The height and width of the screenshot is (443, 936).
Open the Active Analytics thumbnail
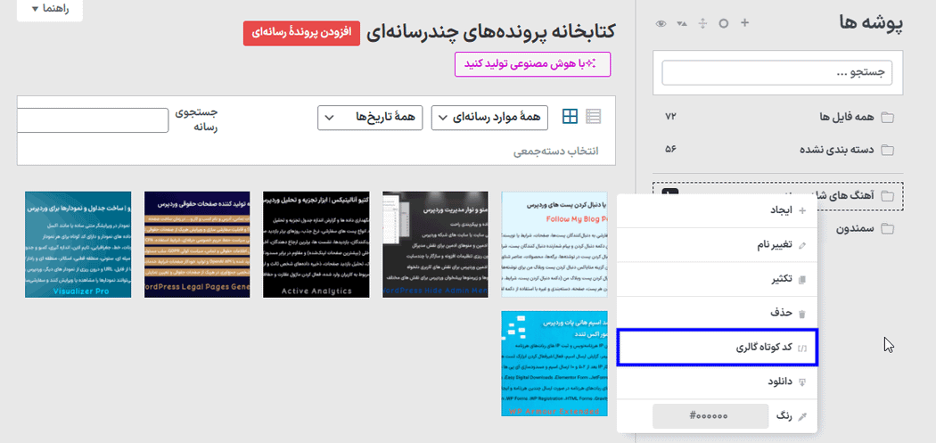pos(316,244)
